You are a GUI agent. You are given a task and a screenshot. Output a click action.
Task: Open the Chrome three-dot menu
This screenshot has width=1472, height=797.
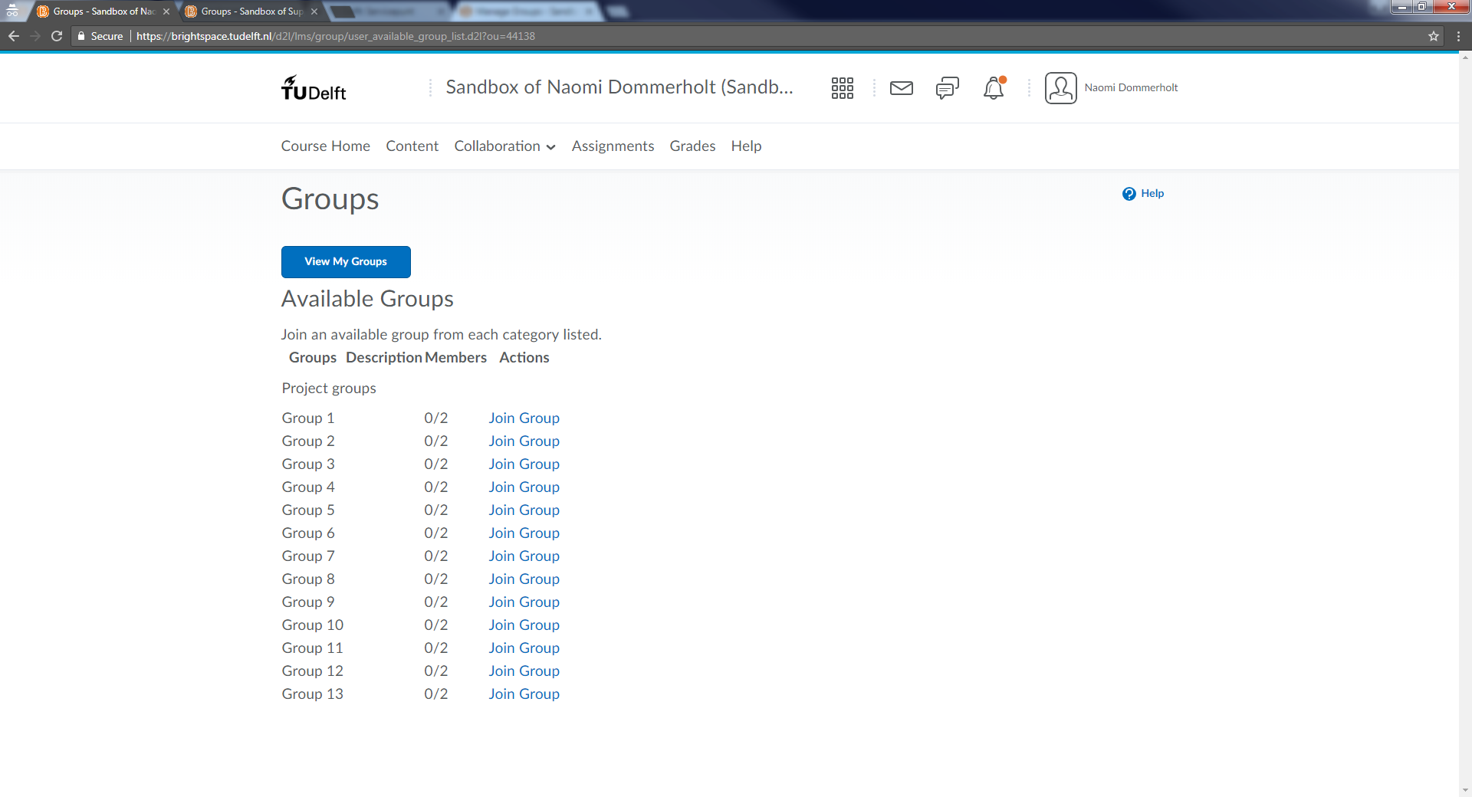(x=1458, y=36)
